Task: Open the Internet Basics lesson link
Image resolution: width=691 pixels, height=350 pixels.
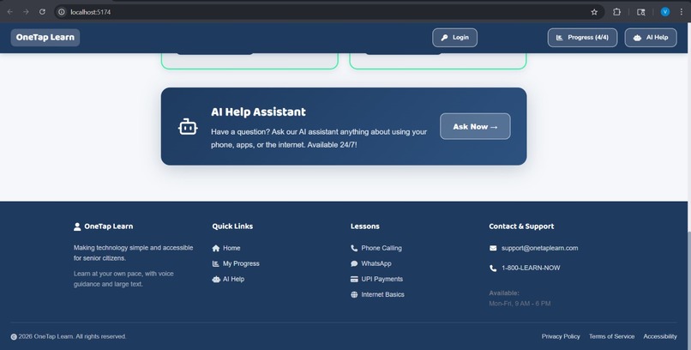Action: click(x=377, y=294)
